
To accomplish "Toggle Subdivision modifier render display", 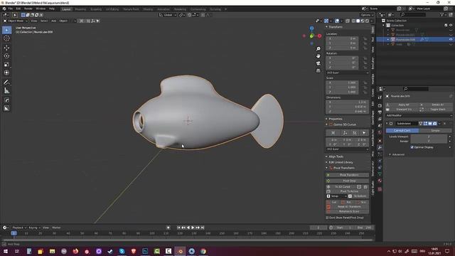I will pyautogui.click(x=434, y=123).
